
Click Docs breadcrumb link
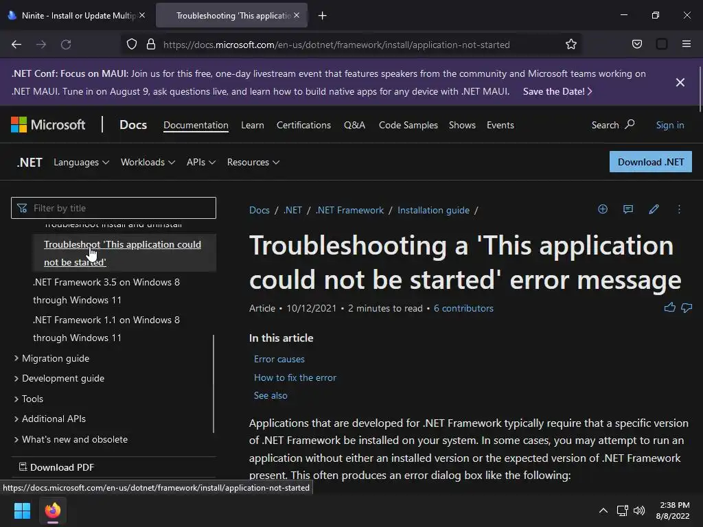point(260,210)
